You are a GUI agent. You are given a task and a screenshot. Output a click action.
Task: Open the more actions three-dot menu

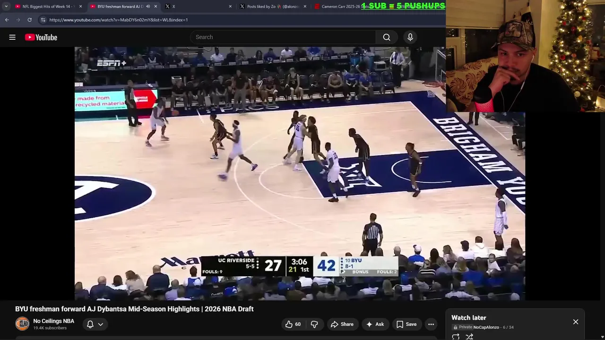click(431, 324)
